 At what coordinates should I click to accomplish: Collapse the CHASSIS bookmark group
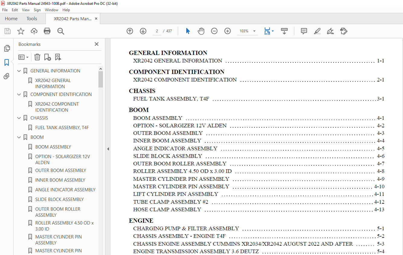[19, 118]
